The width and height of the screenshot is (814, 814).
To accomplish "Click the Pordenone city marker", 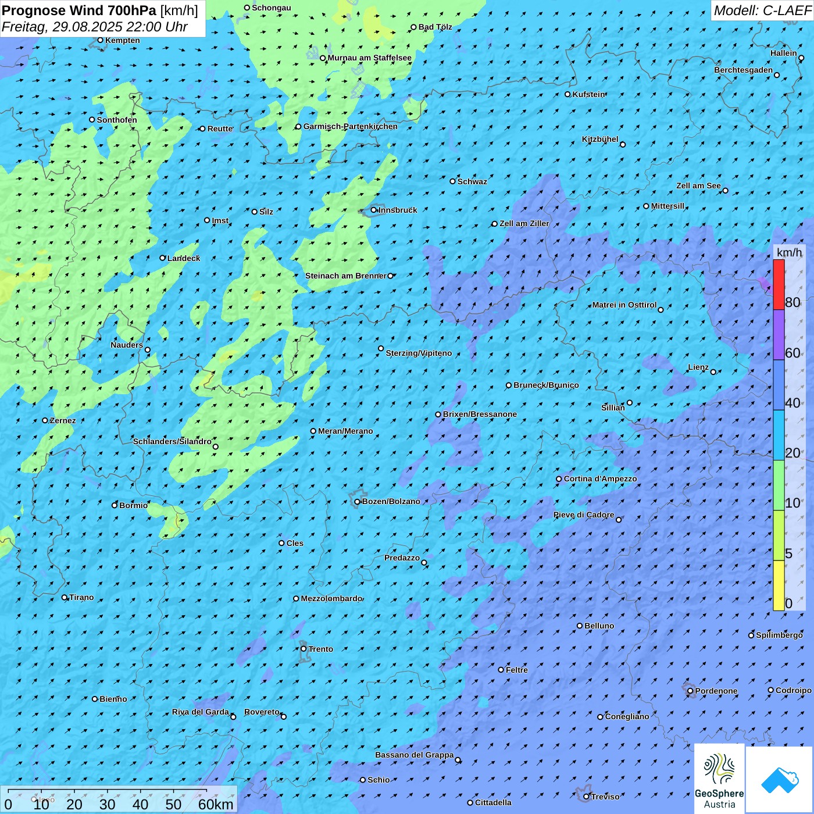I will (691, 691).
